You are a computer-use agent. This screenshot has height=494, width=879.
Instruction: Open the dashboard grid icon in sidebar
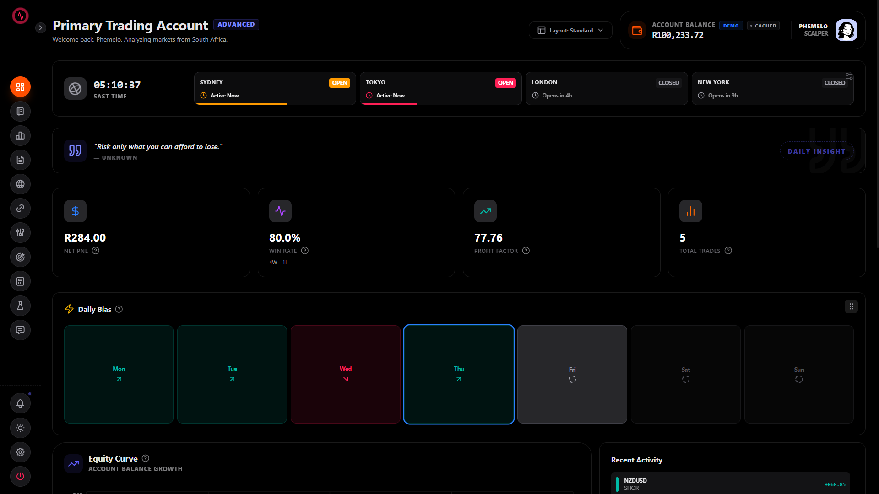[x=20, y=87]
